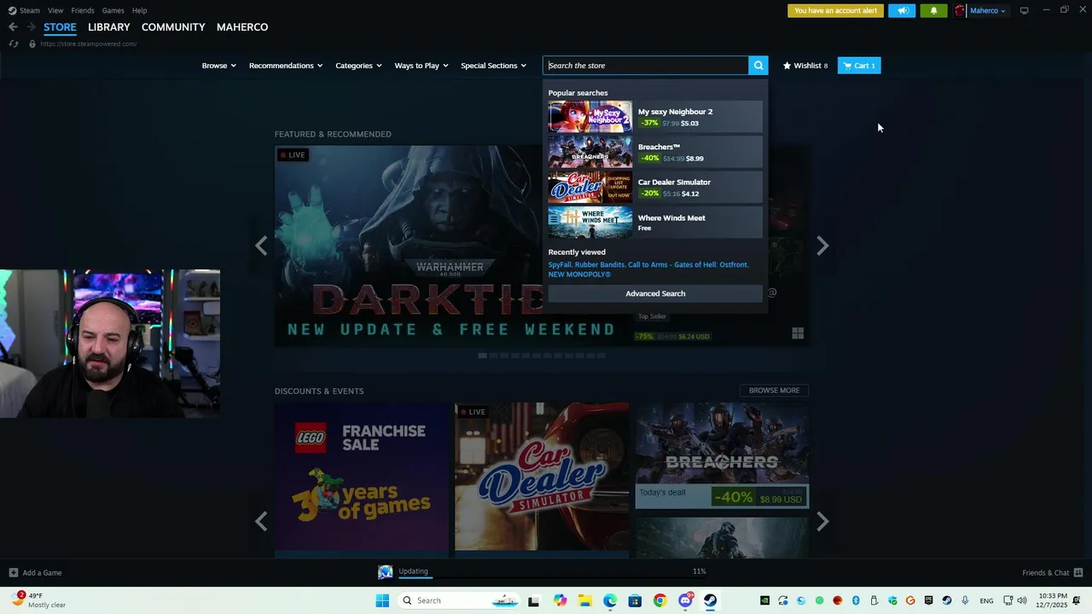
Task: Expand the Recommendations dropdown
Action: tap(286, 66)
